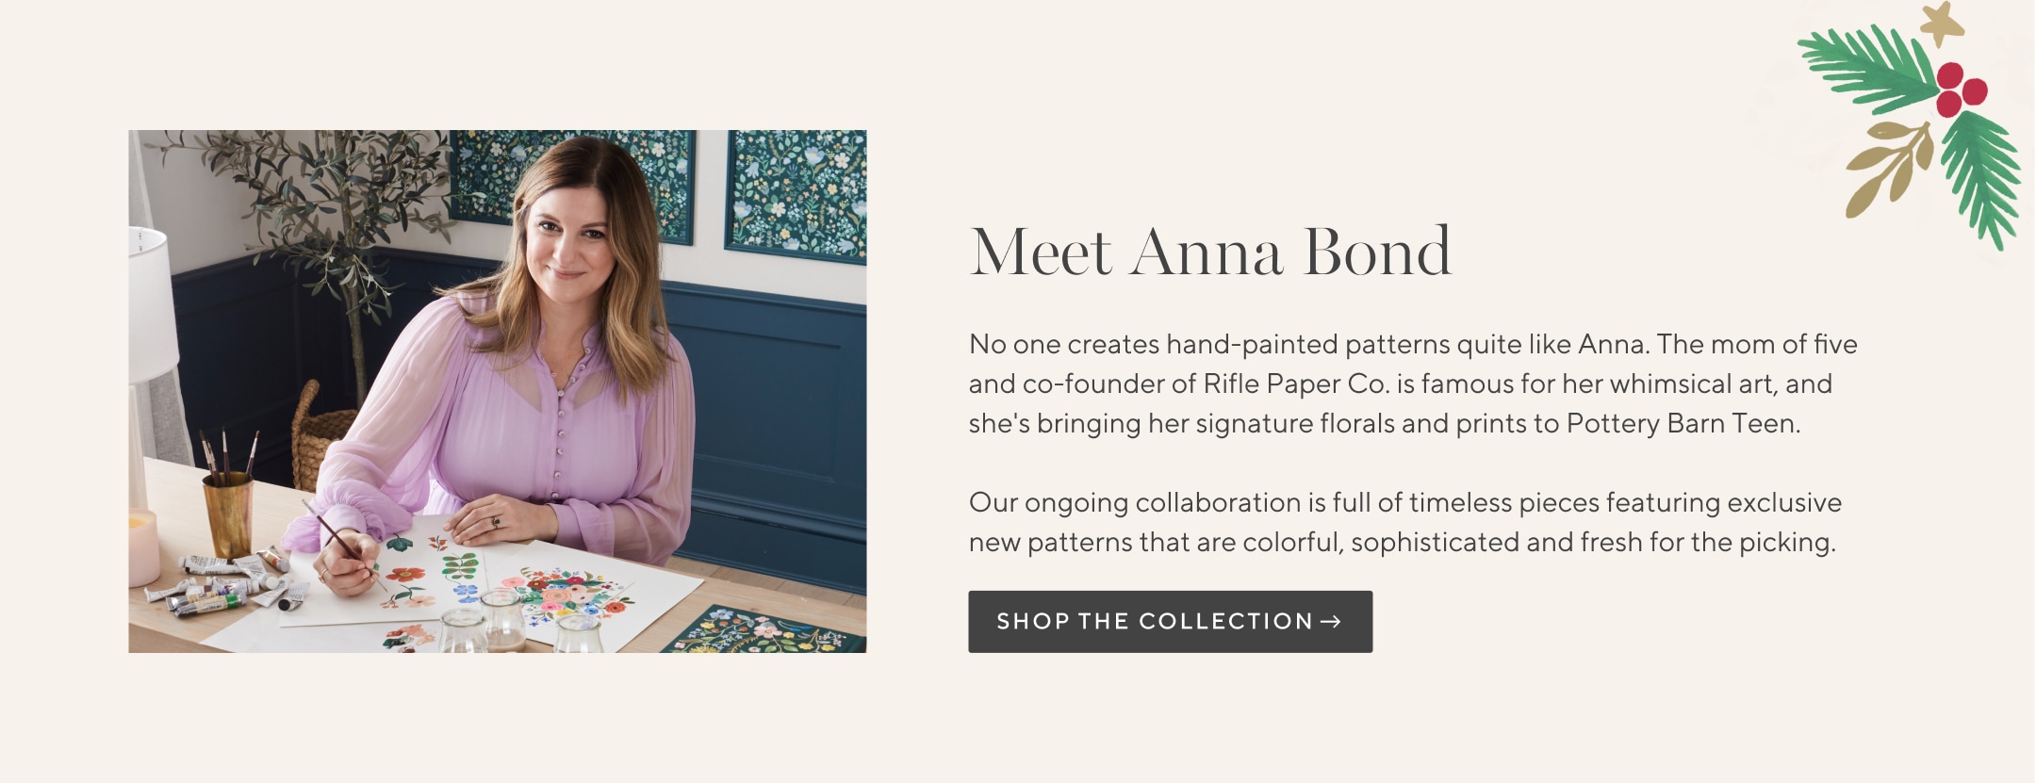Click the gold star ornament graphic
This screenshot has height=783, width=2036.
[1942, 24]
